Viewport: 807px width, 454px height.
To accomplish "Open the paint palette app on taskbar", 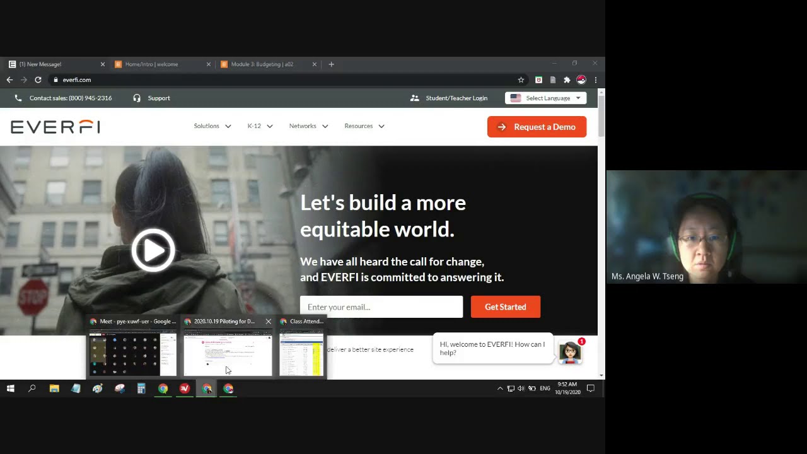I will pos(98,388).
